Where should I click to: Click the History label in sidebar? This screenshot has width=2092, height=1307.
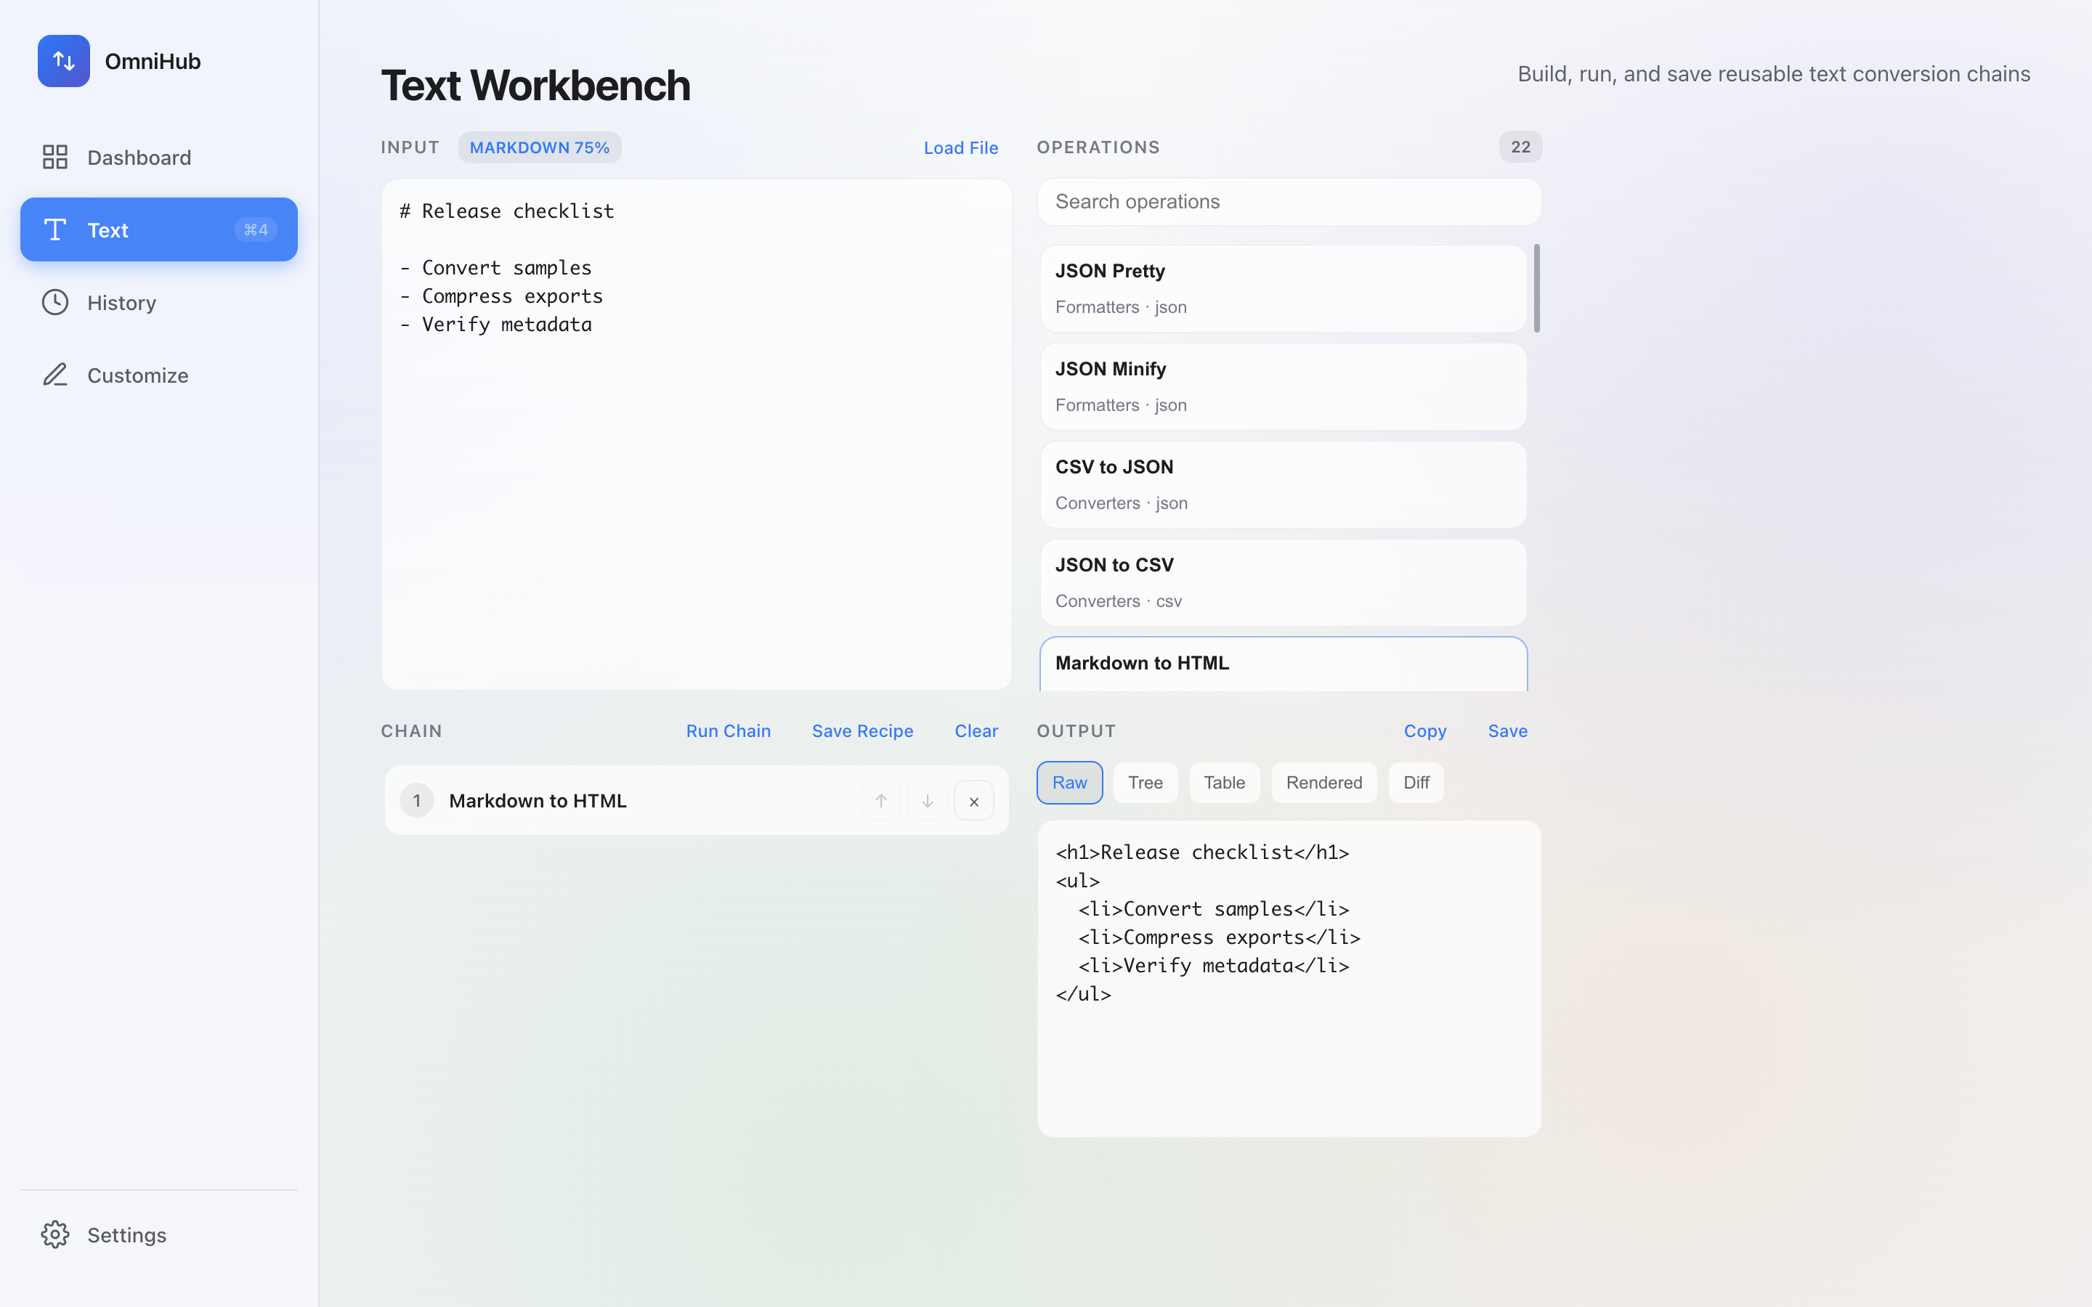pos(122,303)
